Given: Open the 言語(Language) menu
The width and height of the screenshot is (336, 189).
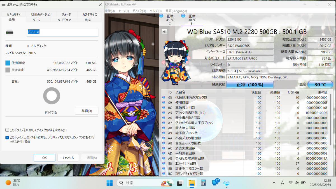Looking at the screenshot, I should [x=176, y=11].
